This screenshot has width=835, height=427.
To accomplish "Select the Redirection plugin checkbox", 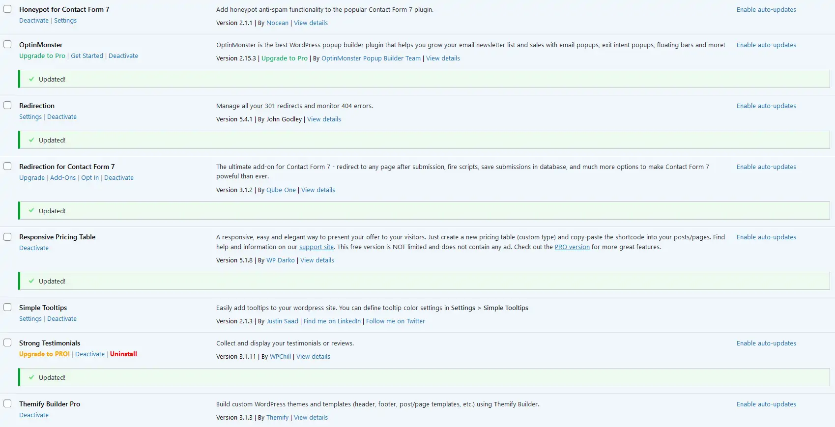I will (x=7, y=106).
